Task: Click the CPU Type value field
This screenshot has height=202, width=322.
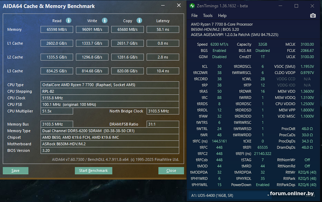Action: click(x=110, y=85)
